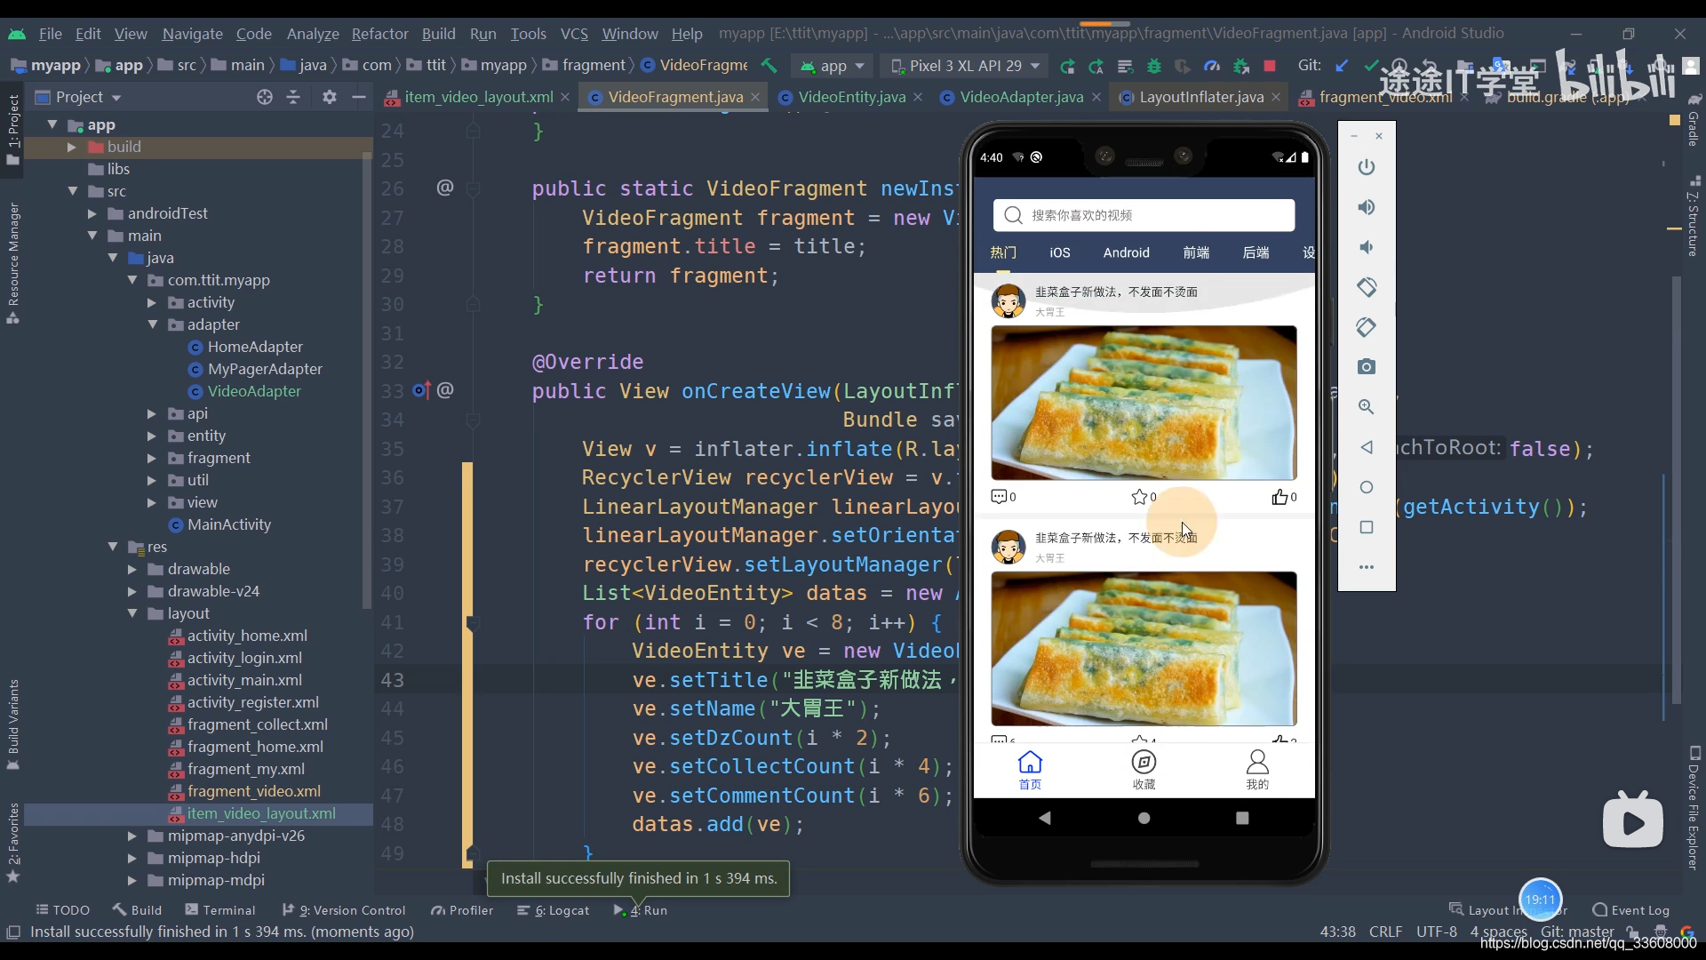Click the Terminal tab at bottom bar
This screenshot has height=960, width=1706.
tap(228, 909)
